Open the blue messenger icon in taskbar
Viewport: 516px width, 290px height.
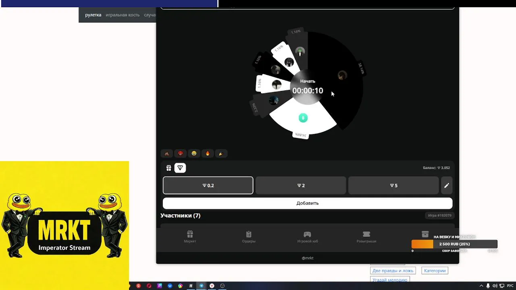pos(170,286)
